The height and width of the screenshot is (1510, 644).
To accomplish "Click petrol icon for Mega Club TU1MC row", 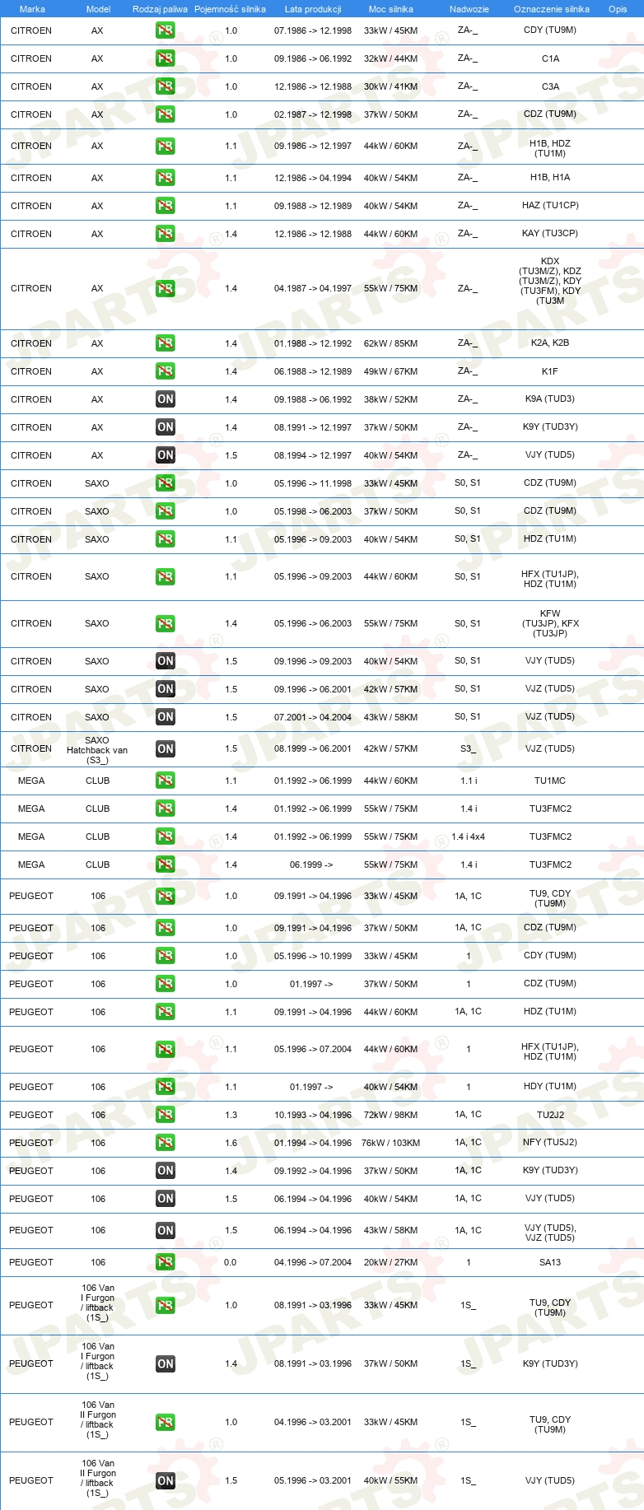I will [x=166, y=781].
